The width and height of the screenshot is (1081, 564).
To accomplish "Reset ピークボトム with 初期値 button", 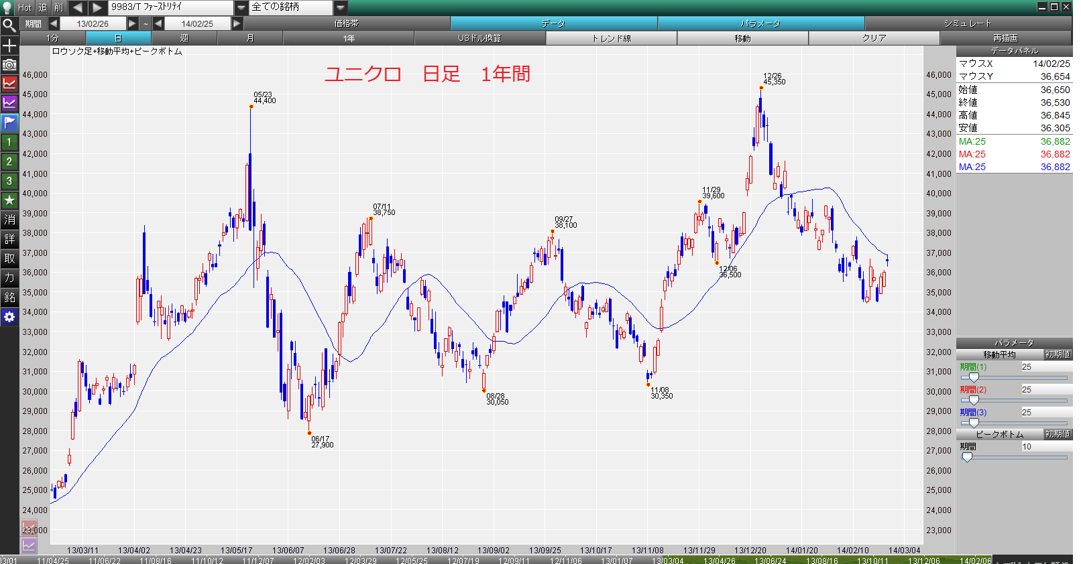I will pyautogui.click(x=1058, y=434).
